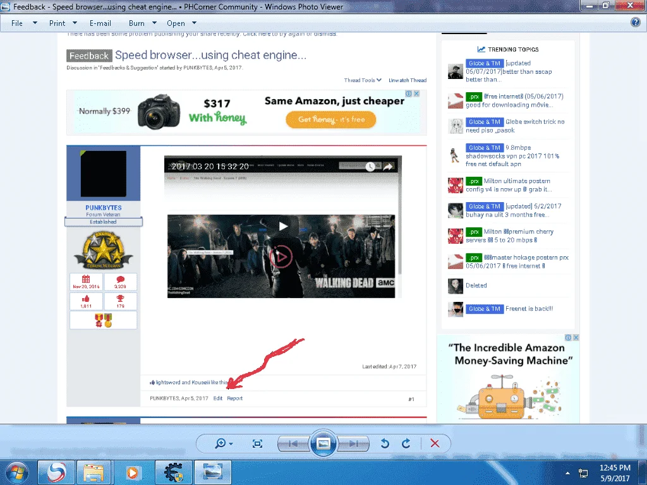Go to the next photo

coord(353,444)
